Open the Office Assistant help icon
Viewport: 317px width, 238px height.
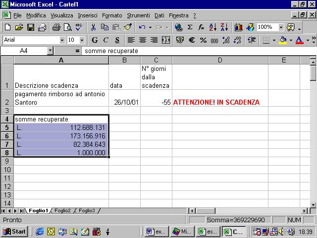291,27
